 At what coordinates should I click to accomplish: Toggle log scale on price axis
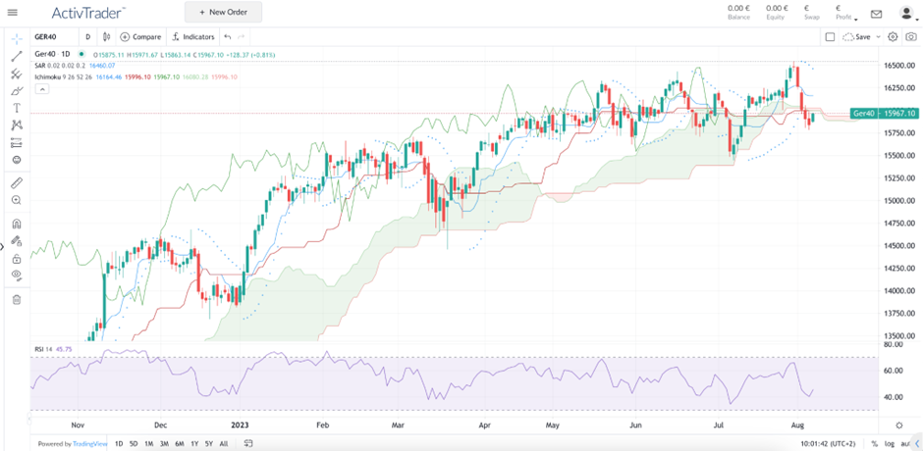890,444
